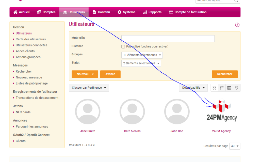Open Actions groupées sidebar link
260x162 pixels.
tap(28, 57)
